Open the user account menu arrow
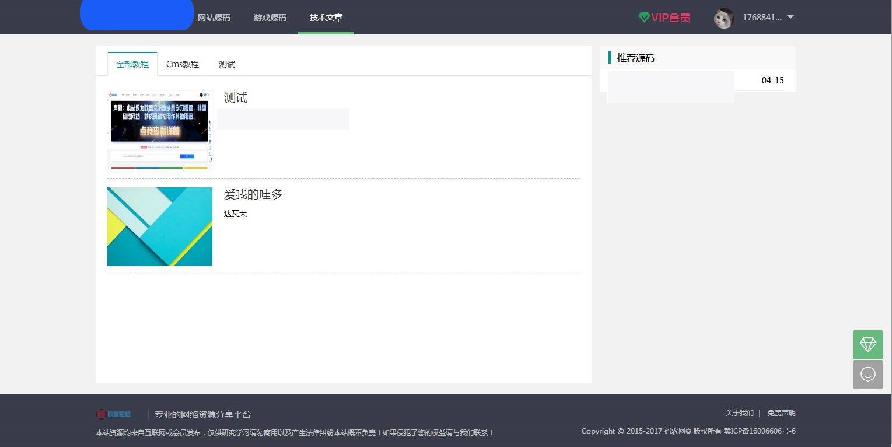 [790, 18]
